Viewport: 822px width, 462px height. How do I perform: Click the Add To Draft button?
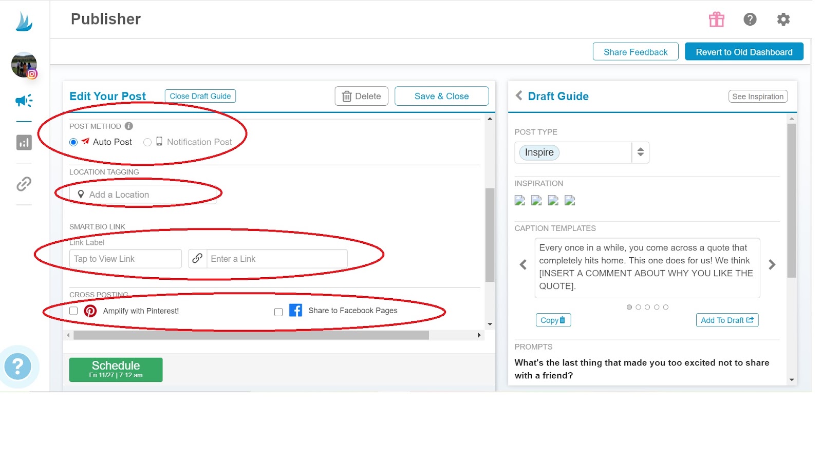(727, 320)
